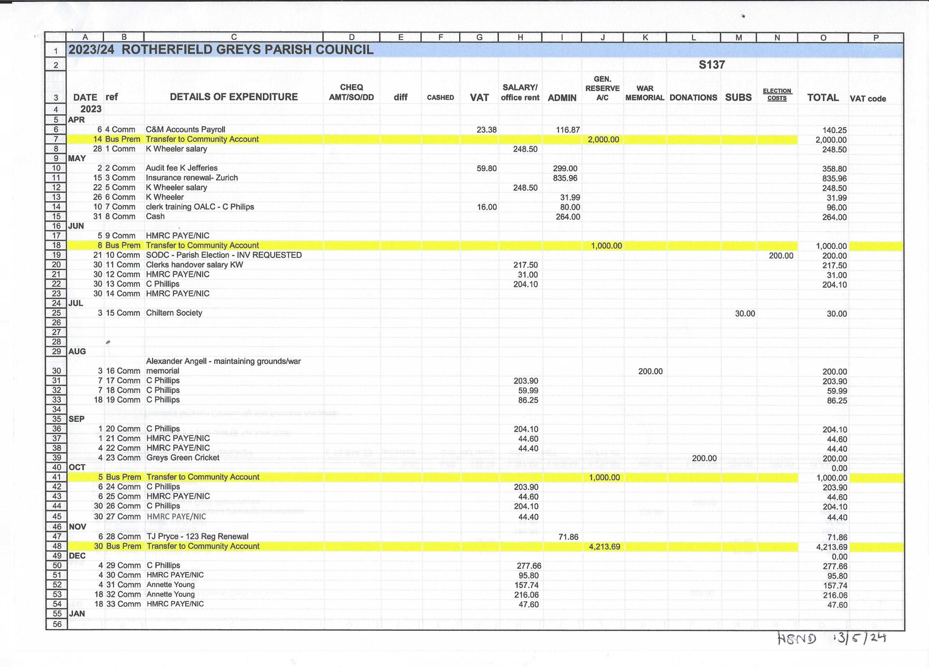This screenshot has width=929, height=667.
Task: Click the 4,213.69 general reserve cell
Action: coord(604,547)
